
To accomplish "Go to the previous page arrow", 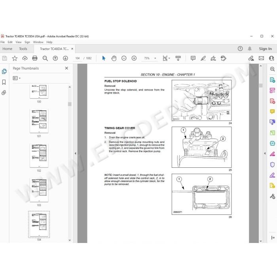I will (x=55, y=58).
